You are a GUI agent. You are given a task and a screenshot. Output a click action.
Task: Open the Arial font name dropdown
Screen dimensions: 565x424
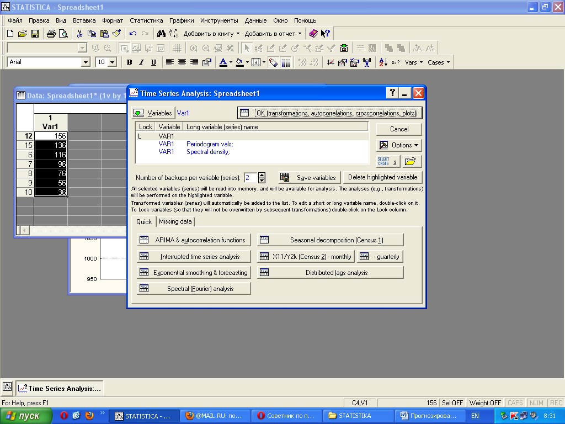coord(86,62)
